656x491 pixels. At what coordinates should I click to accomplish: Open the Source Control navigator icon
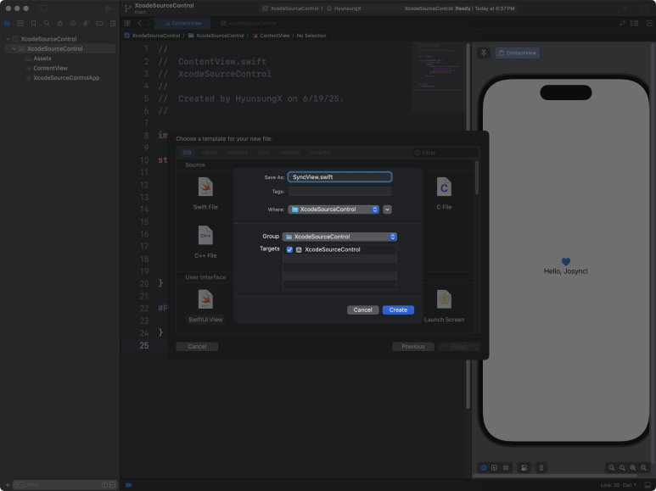tap(20, 24)
